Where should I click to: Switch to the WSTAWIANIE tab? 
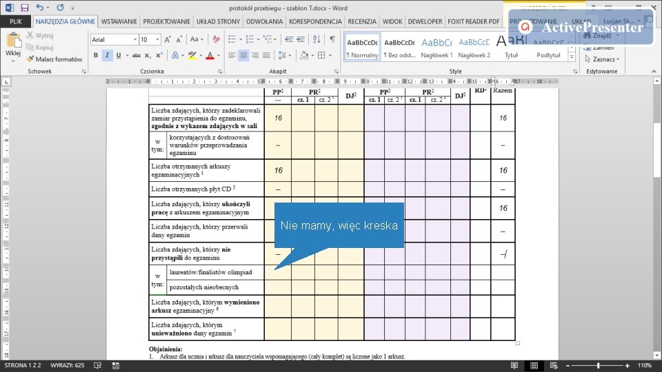(119, 21)
